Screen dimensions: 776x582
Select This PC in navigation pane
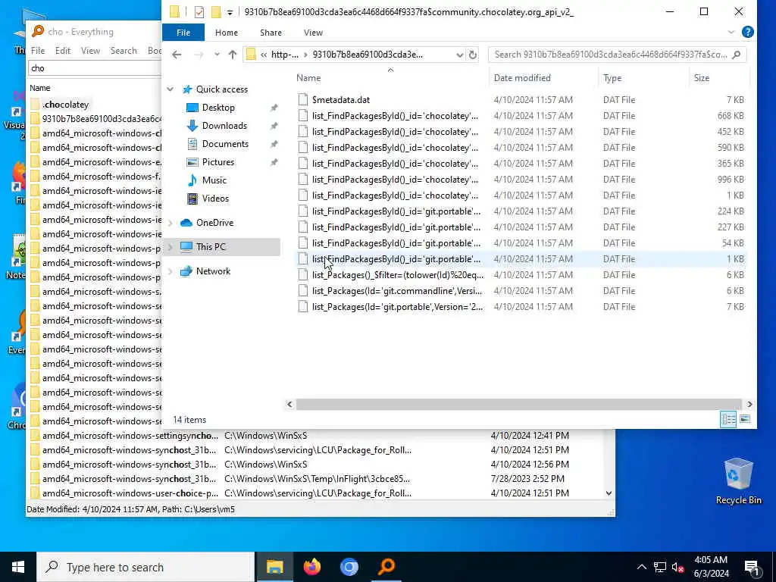click(211, 247)
